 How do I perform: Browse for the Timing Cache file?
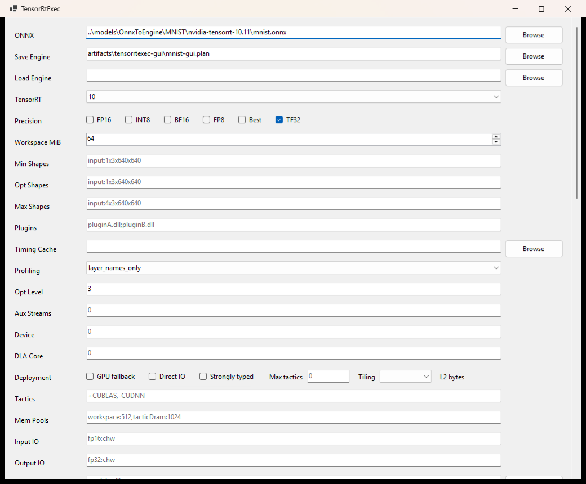click(x=534, y=249)
